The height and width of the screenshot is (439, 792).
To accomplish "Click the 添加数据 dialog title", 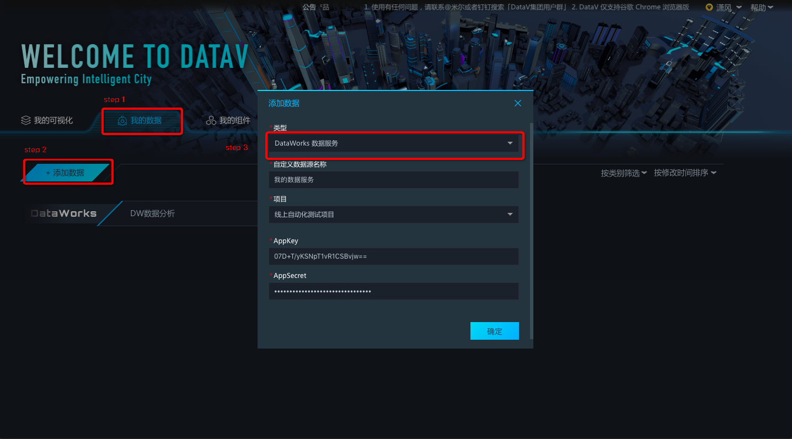I will click(284, 103).
